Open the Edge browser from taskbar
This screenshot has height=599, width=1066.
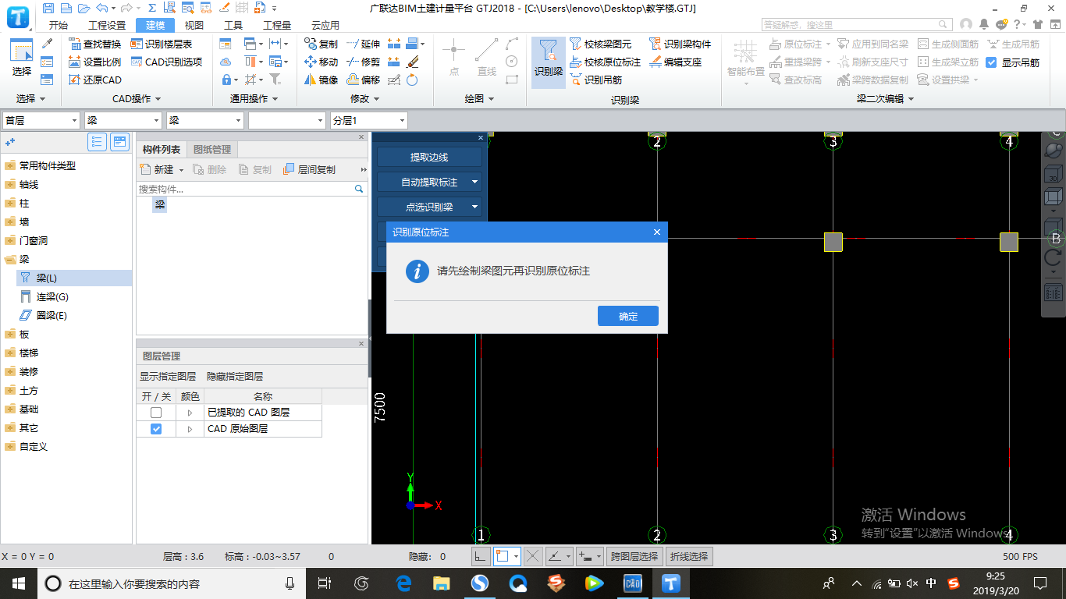[x=403, y=583]
